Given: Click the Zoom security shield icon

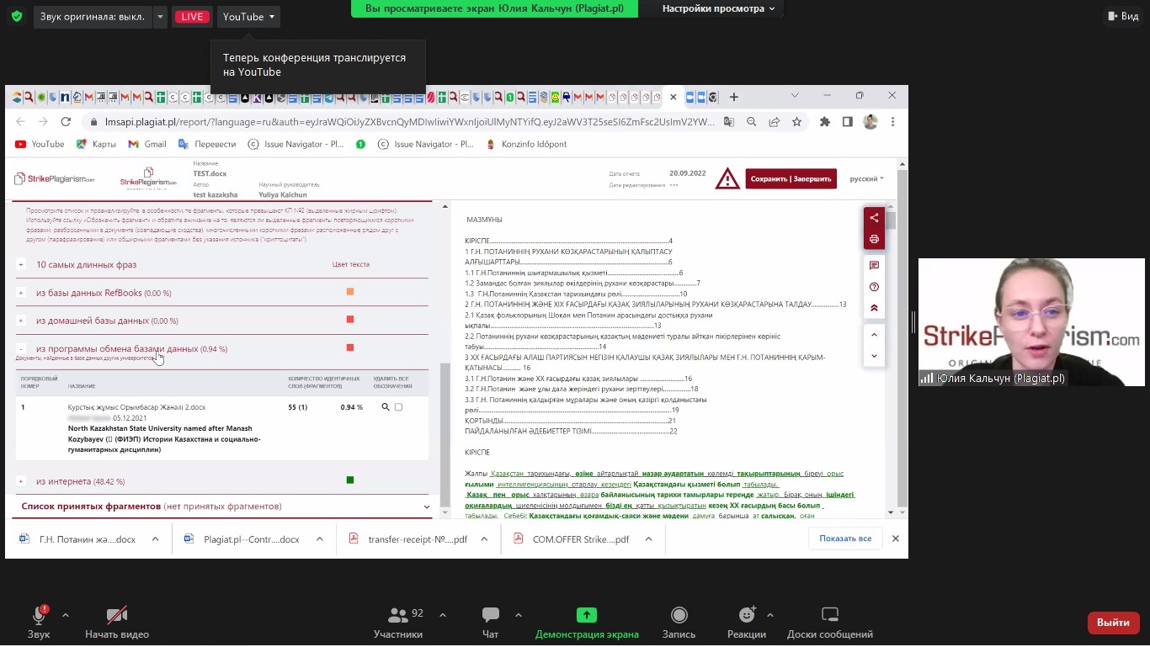Looking at the screenshot, I should (17, 16).
